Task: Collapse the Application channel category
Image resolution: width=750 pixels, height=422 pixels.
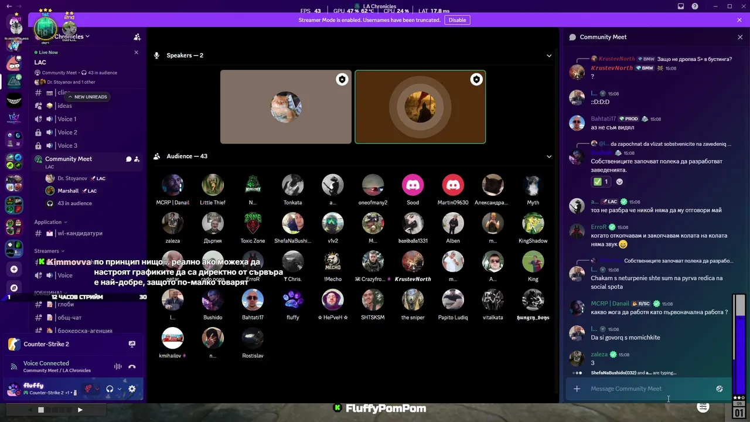Action: click(50, 222)
